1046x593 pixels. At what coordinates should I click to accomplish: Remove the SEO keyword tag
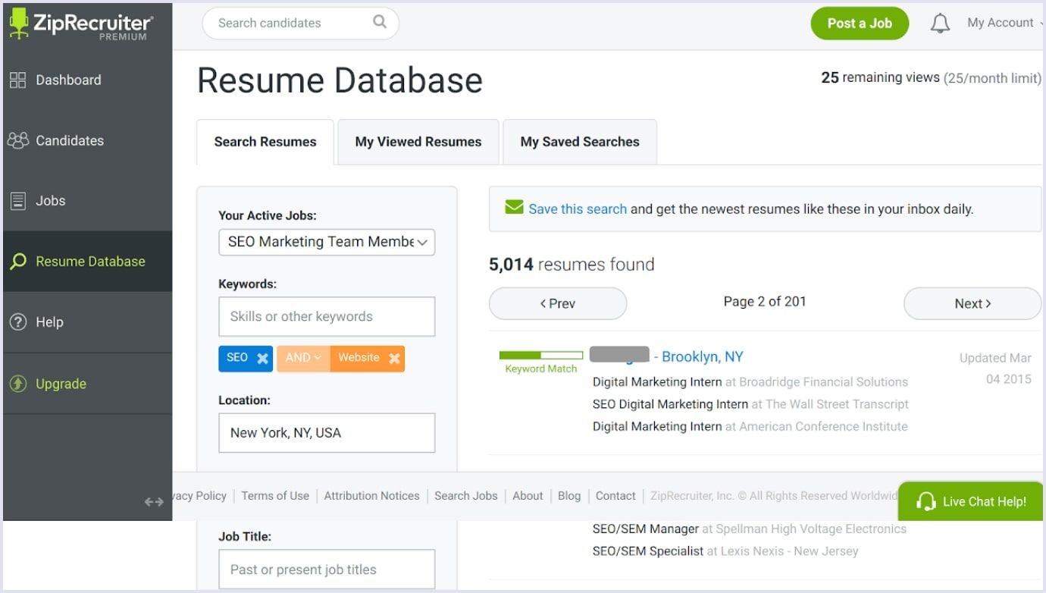click(262, 359)
